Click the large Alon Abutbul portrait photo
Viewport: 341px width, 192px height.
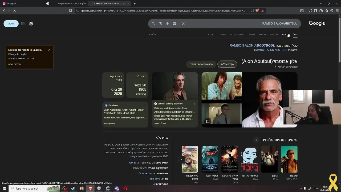(262, 99)
